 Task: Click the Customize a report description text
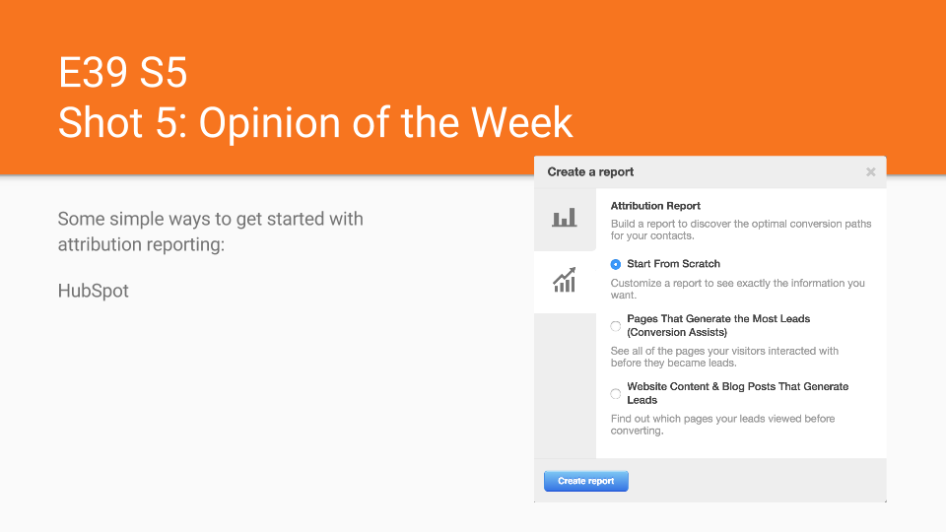pos(737,289)
